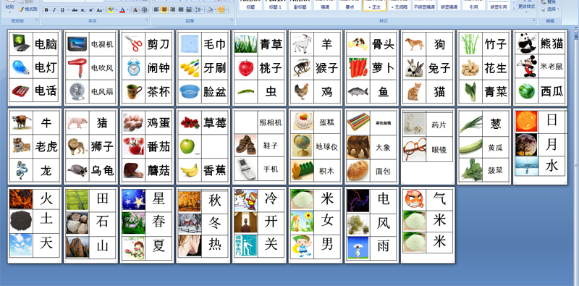Open shading color dropdown arrow
The image size is (579, 286).
215,9
